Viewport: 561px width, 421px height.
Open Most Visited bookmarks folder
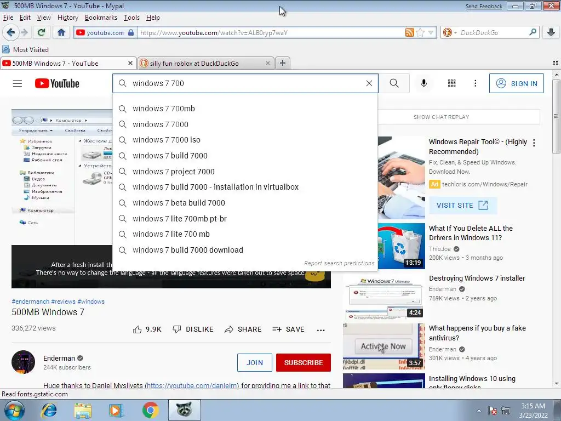pos(25,50)
